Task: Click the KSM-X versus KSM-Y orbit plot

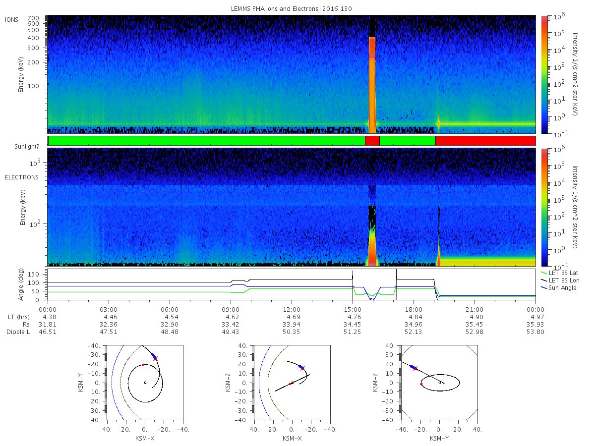Action: point(144,382)
